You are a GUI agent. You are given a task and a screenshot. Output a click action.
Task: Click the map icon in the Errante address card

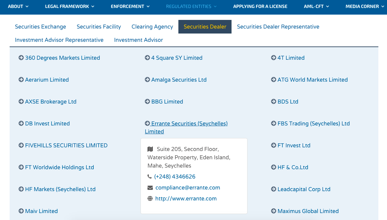[150, 149]
